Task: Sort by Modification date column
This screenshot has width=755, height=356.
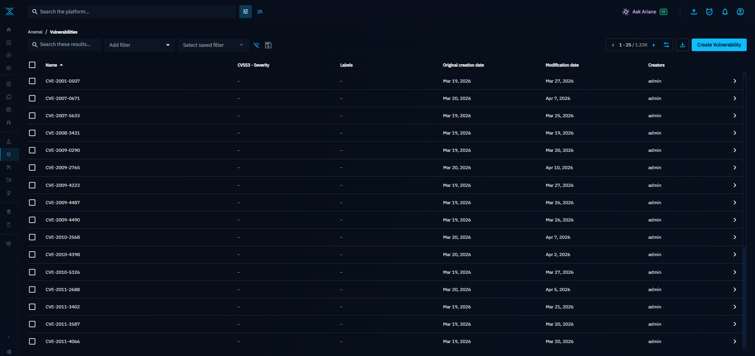Action: pyautogui.click(x=562, y=65)
